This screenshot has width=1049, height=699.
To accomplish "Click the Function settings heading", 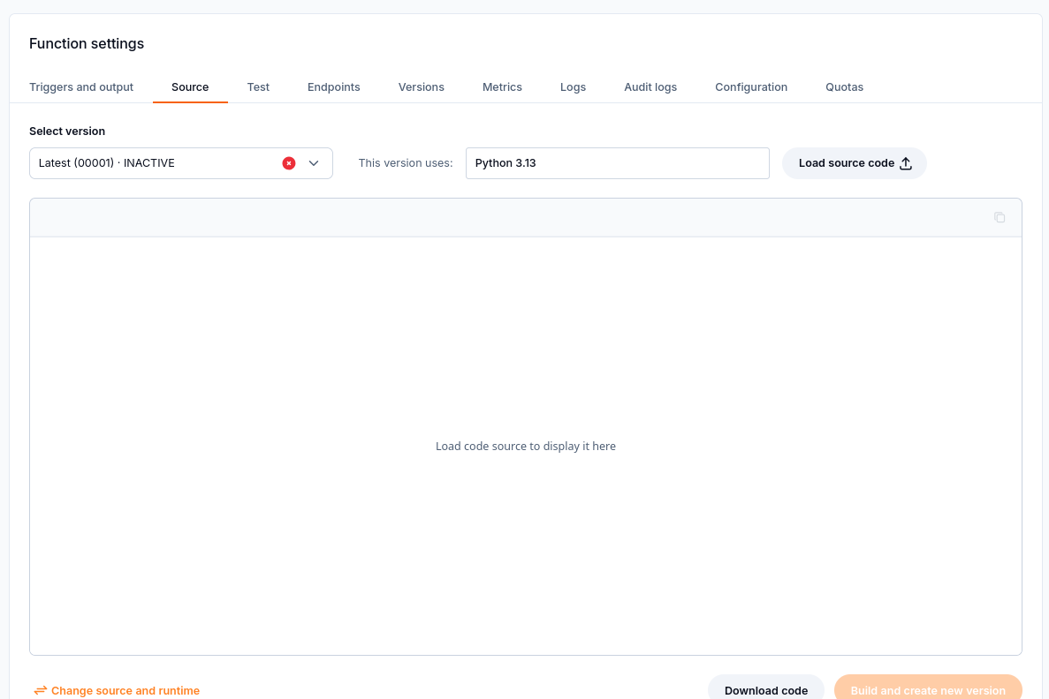I will coord(87,43).
